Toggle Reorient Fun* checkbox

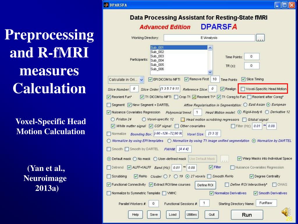pyautogui.click(x=109, y=97)
